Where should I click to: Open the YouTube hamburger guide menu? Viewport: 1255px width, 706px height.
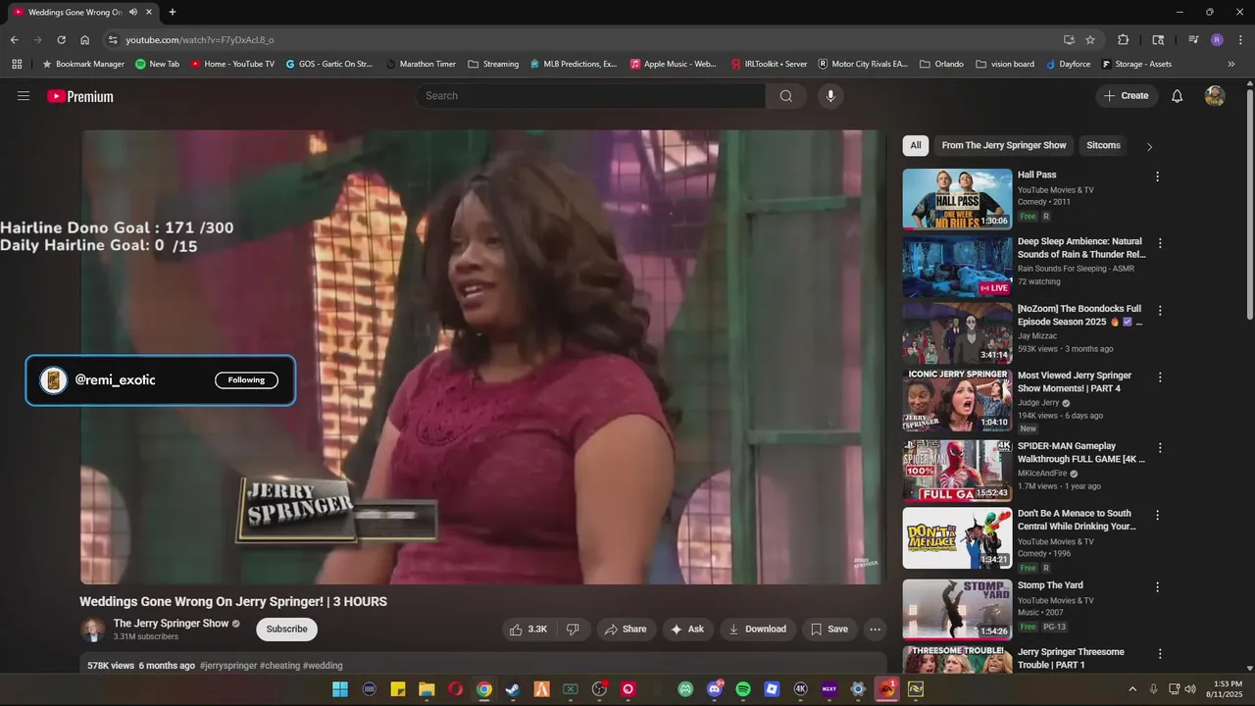[24, 96]
